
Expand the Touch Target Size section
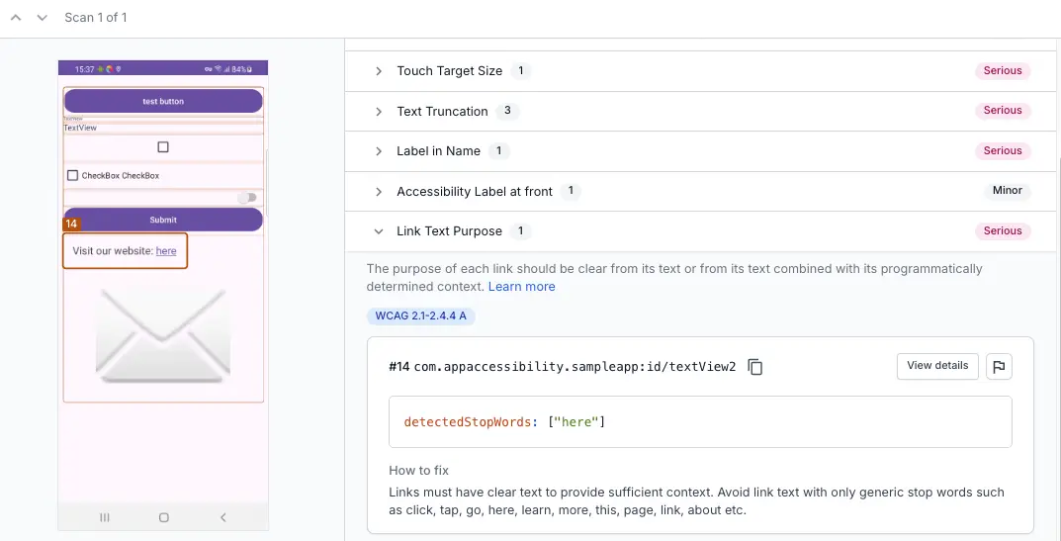tap(379, 71)
